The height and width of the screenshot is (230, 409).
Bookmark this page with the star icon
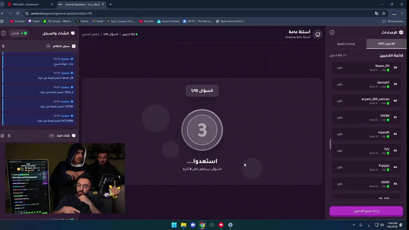(383, 13)
